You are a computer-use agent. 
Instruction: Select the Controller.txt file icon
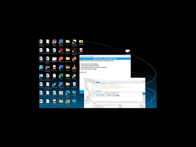pos(48,93)
